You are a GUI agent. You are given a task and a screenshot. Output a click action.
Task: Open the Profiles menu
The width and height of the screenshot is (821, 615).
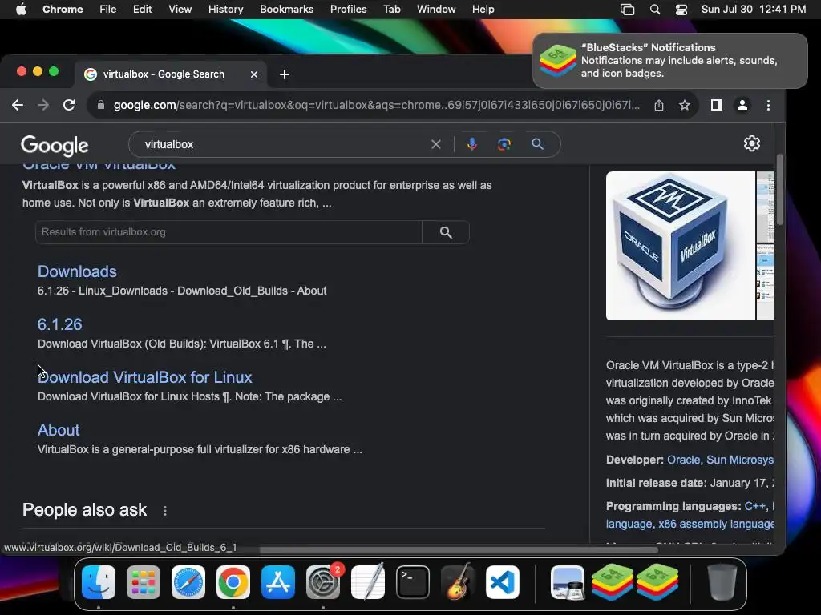coord(348,10)
